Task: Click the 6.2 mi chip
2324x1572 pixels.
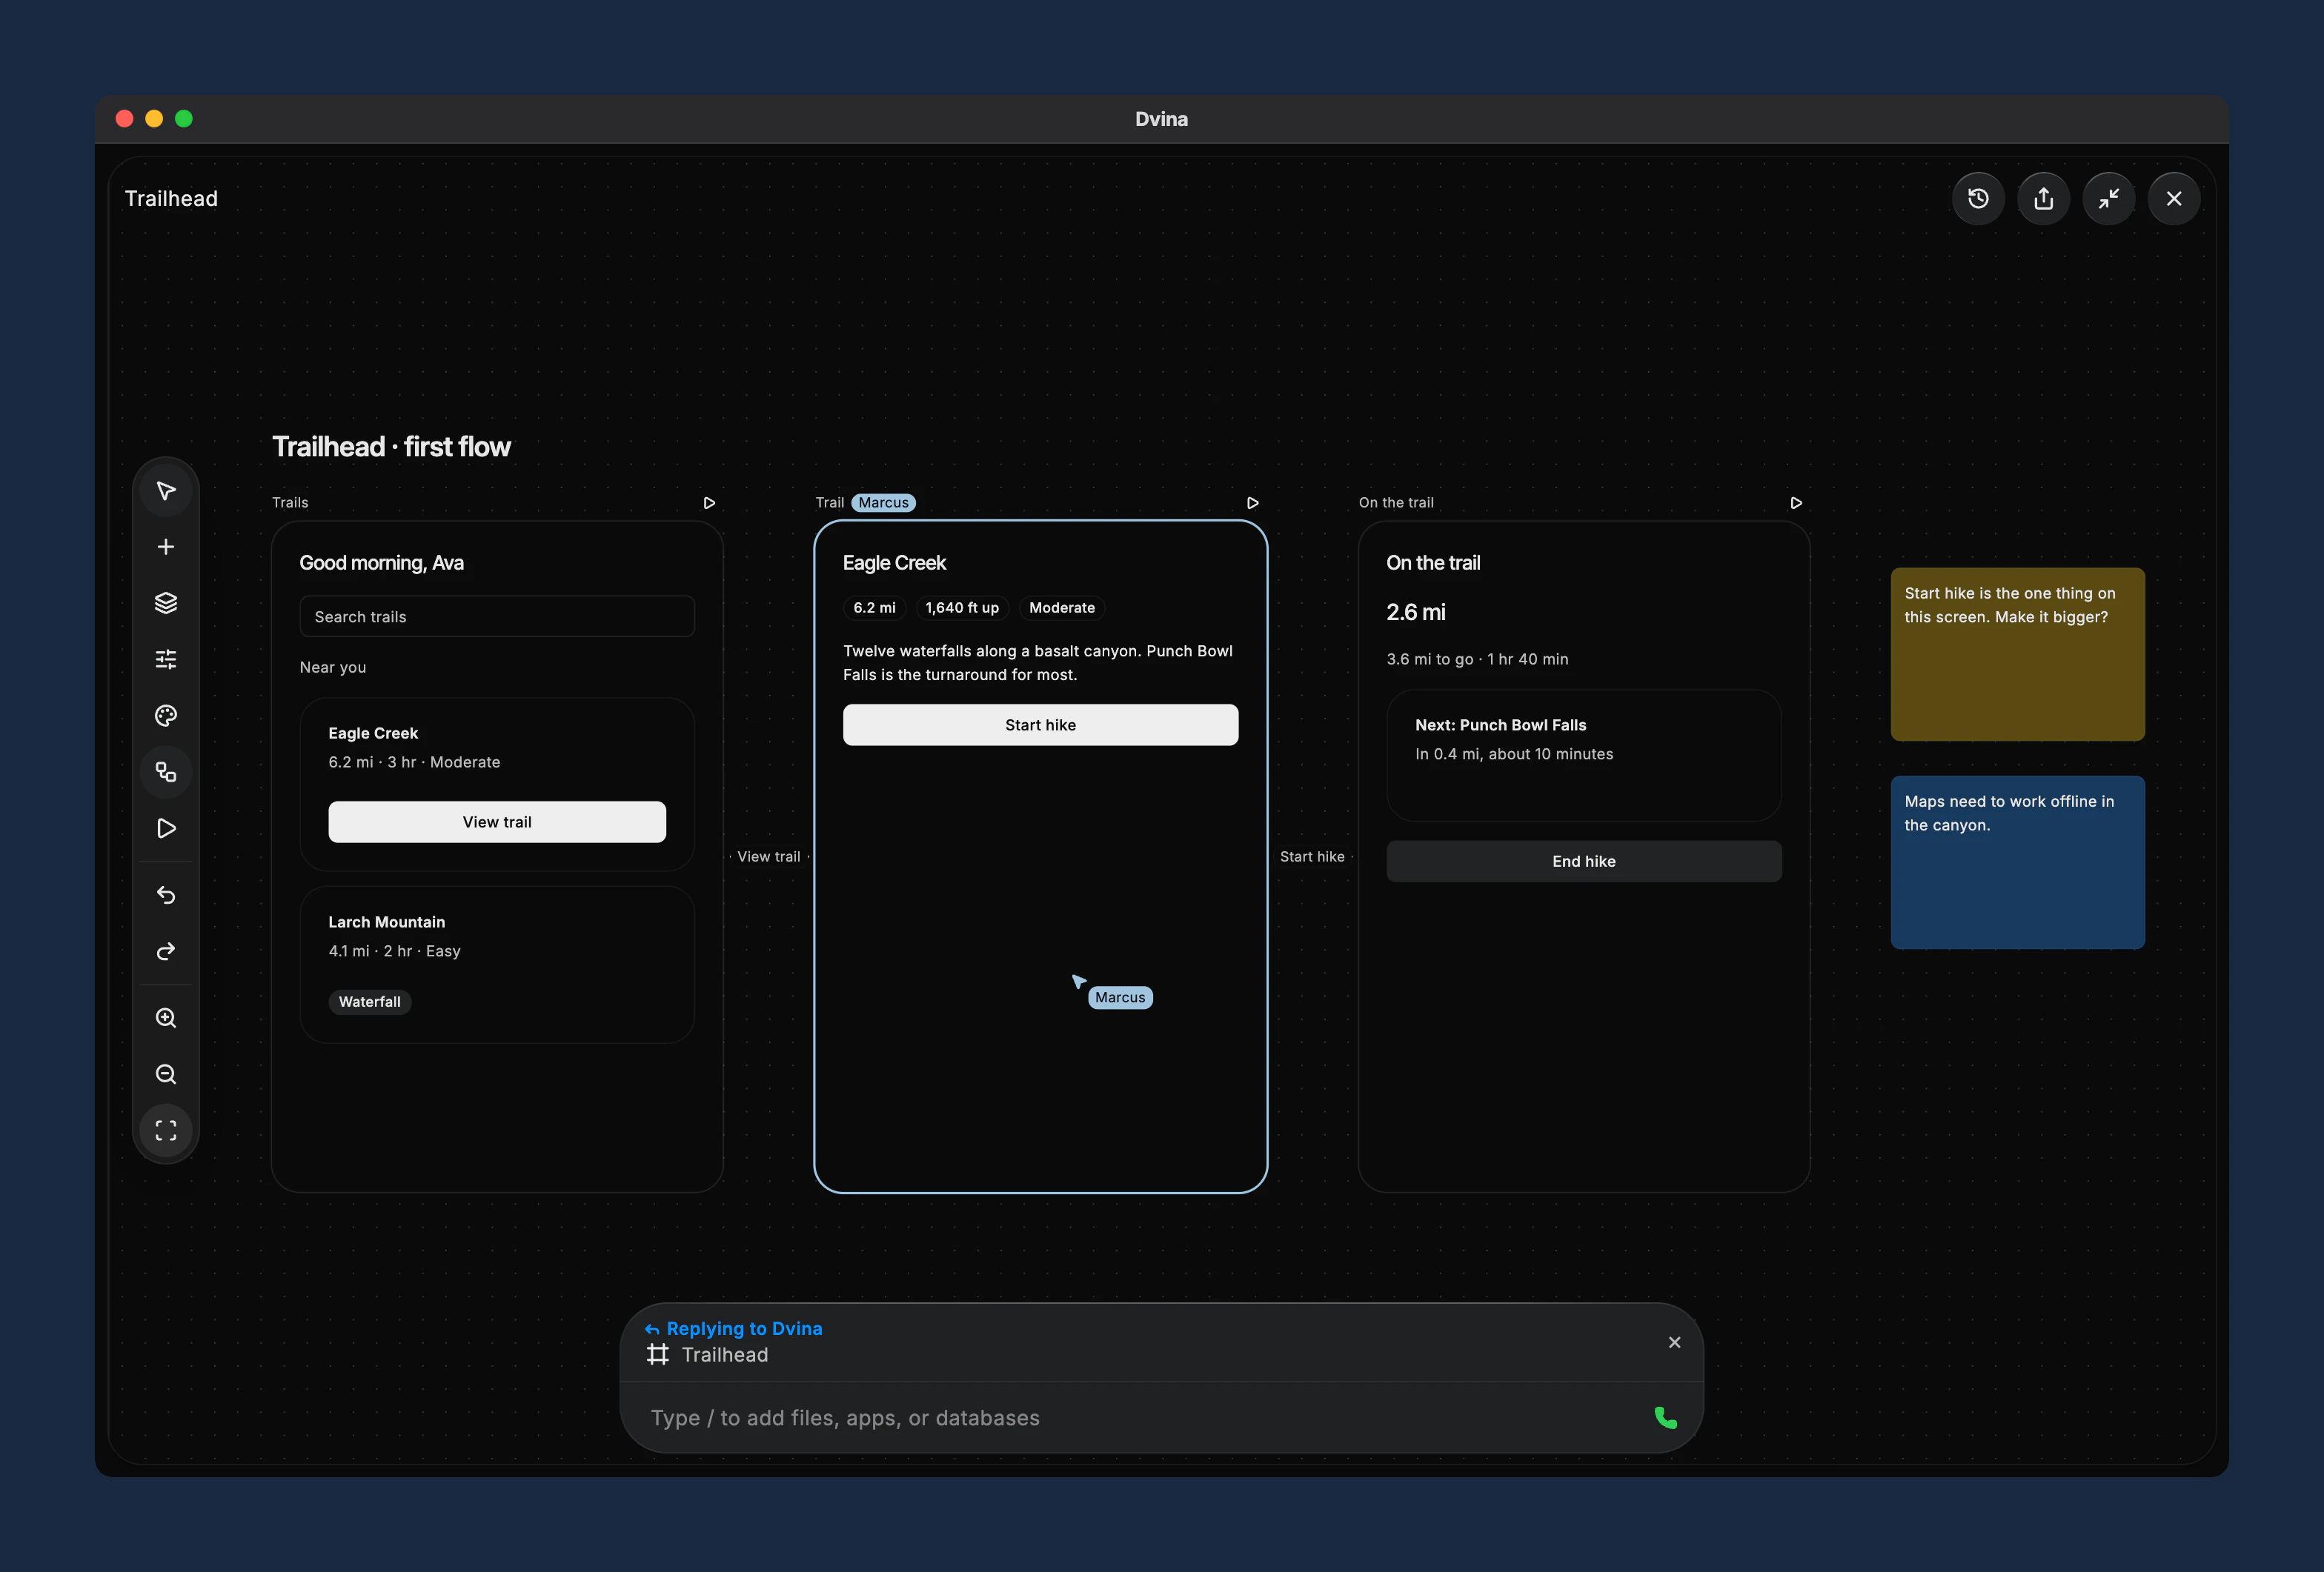Action: [874, 607]
